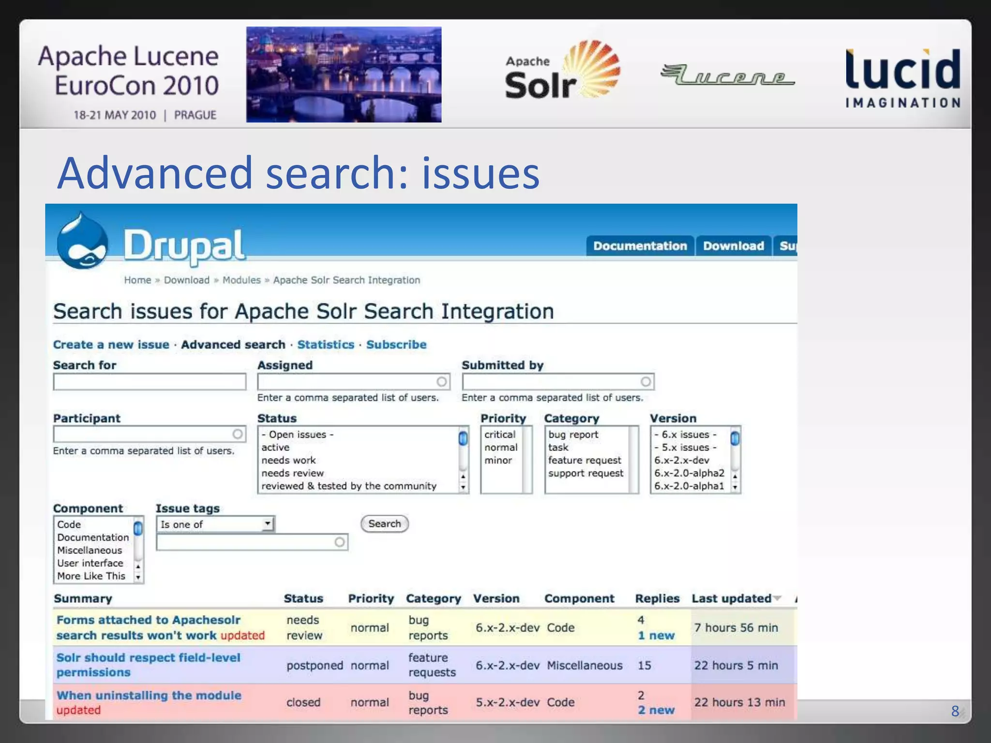Image resolution: width=991 pixels, height=743 pixels.
Task: Open the 'Is one of' Issue tags dropdown
Action: [x=215, y=524]
